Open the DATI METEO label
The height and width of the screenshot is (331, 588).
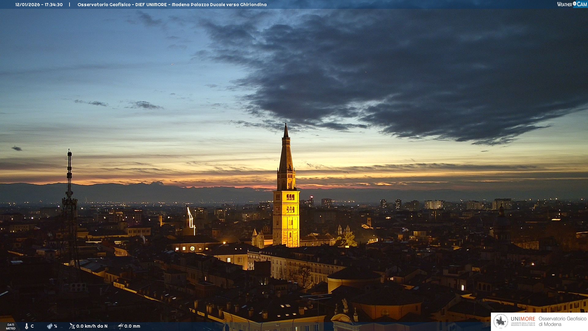tap(11, 326)
